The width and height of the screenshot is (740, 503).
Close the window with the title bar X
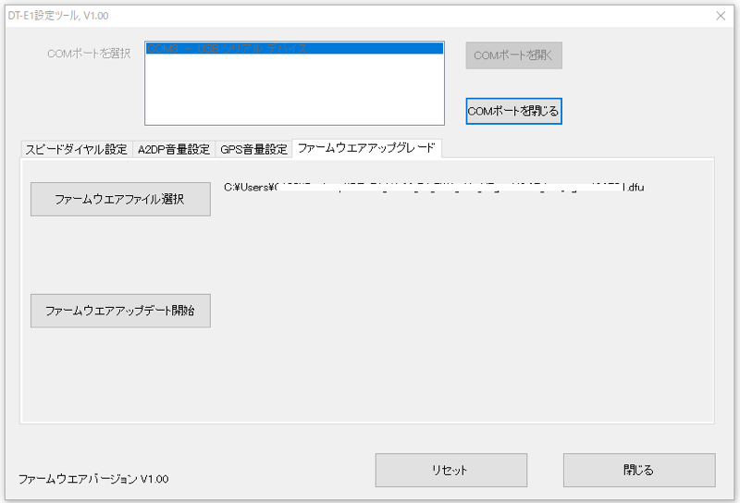coord(721,16)
